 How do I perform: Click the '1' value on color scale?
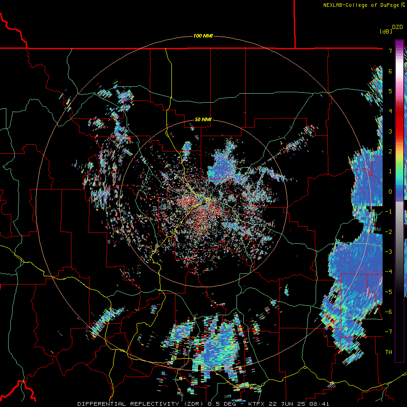(x=390, y=171)
